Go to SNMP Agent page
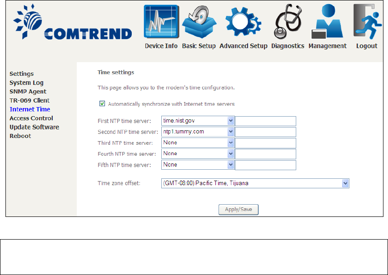Viewport: 388px width, 275px height. 28,92
